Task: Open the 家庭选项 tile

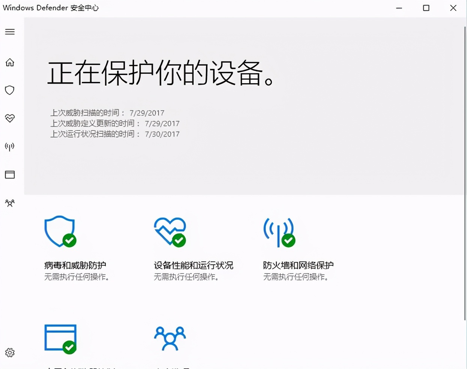Action: coord(170,345)
